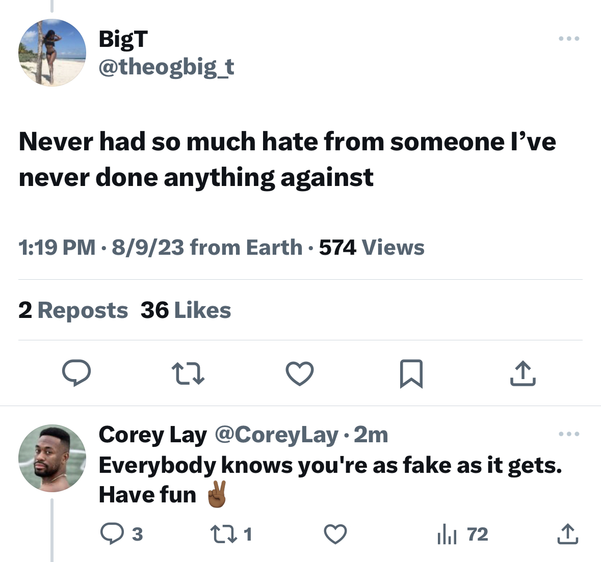This screenshot has width=601, height=562.
Task: View analytics for Corey Lay's reply
Action: (x=447, y=534)
